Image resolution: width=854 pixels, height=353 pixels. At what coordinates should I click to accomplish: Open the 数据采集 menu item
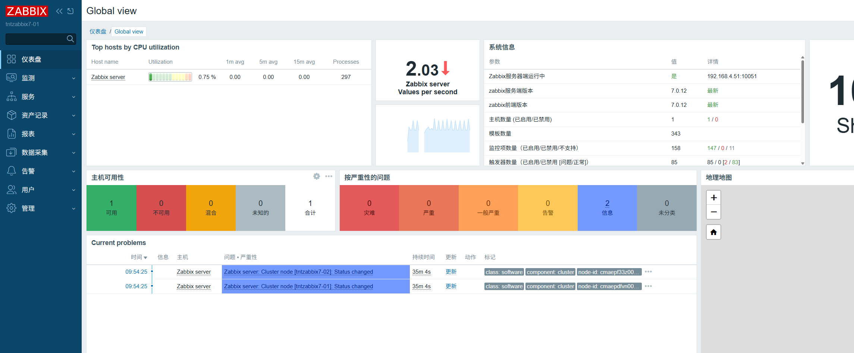[41, 153]
